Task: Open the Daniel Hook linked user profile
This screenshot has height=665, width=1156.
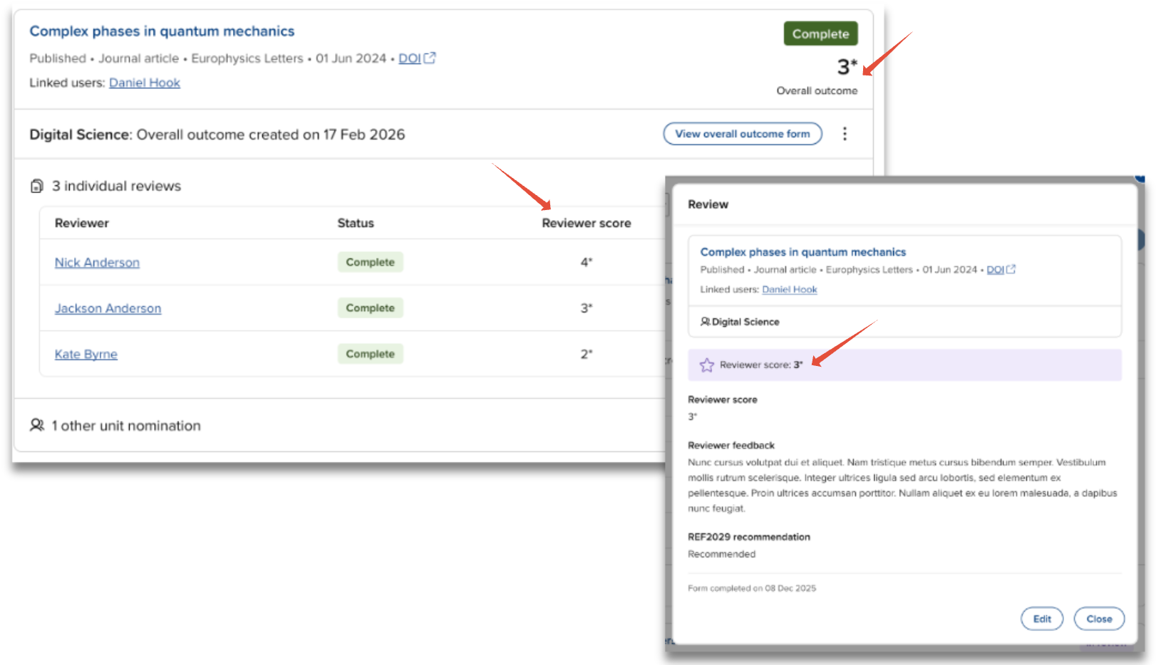Action: point(144,83)
